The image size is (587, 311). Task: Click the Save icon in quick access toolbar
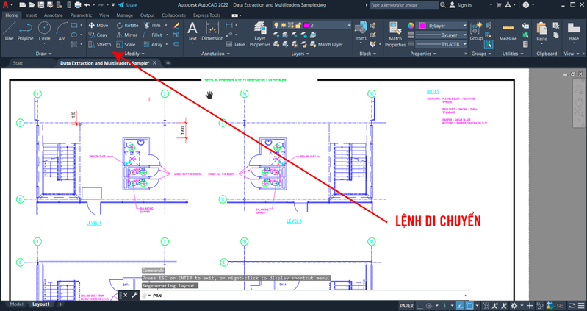41,5
